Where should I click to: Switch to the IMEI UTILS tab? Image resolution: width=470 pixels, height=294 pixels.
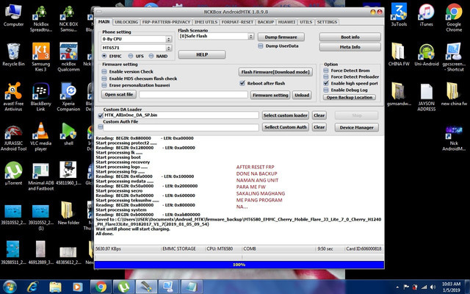pyautogui.click(x=206, y=22)
